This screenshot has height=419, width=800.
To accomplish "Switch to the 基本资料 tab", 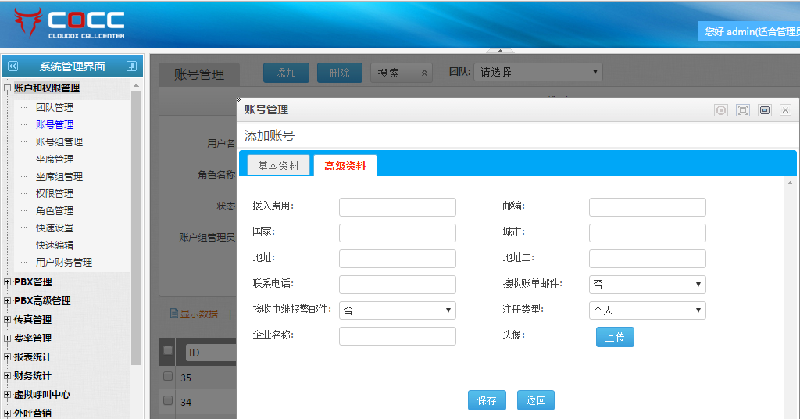I will coord(278,166).
